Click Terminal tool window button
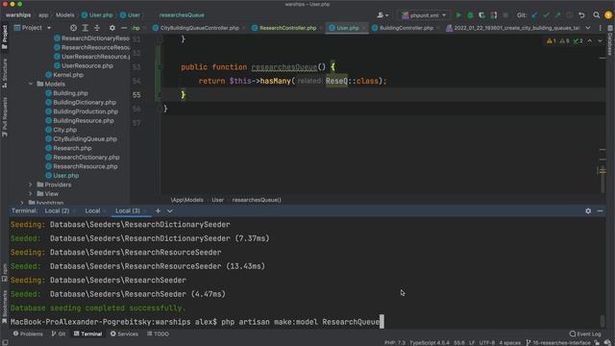The width and height of the screenshot is (615, 346). [x=87, y=334]
